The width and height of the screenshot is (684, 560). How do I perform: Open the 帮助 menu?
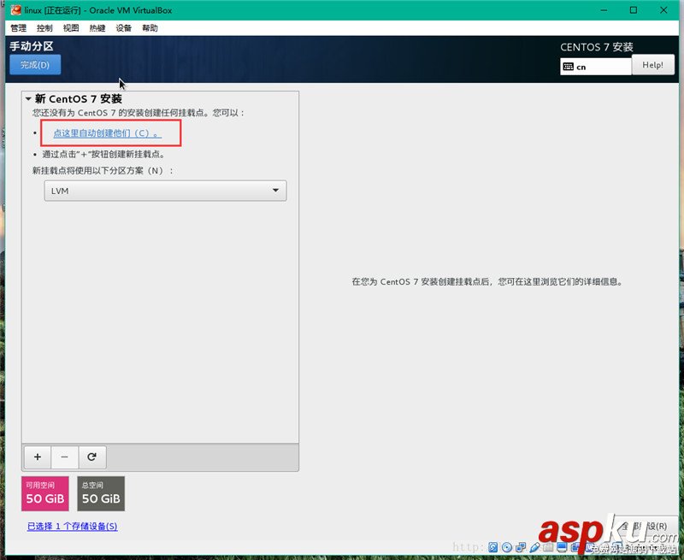coord(150,28)
